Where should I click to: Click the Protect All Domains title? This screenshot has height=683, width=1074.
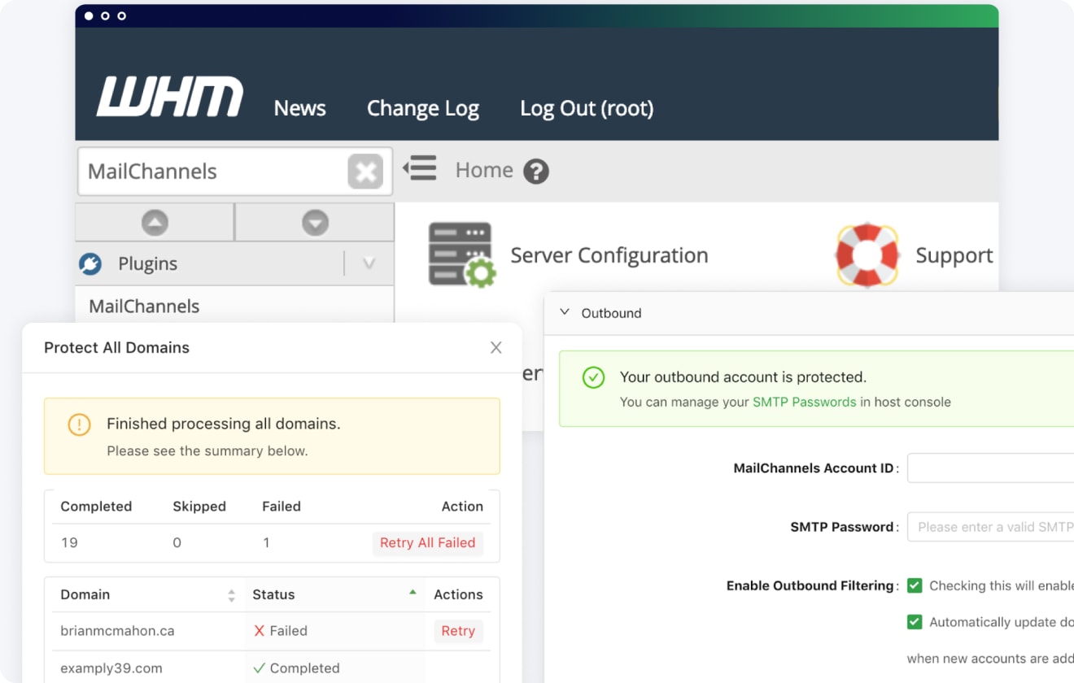tap(116, 347)
